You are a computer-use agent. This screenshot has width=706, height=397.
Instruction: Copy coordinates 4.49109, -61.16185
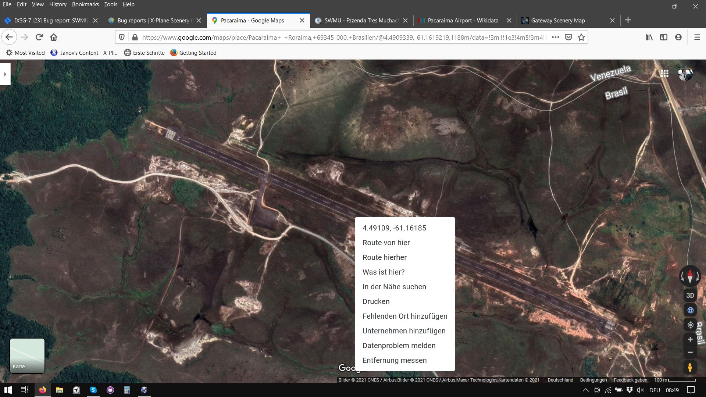405,228
